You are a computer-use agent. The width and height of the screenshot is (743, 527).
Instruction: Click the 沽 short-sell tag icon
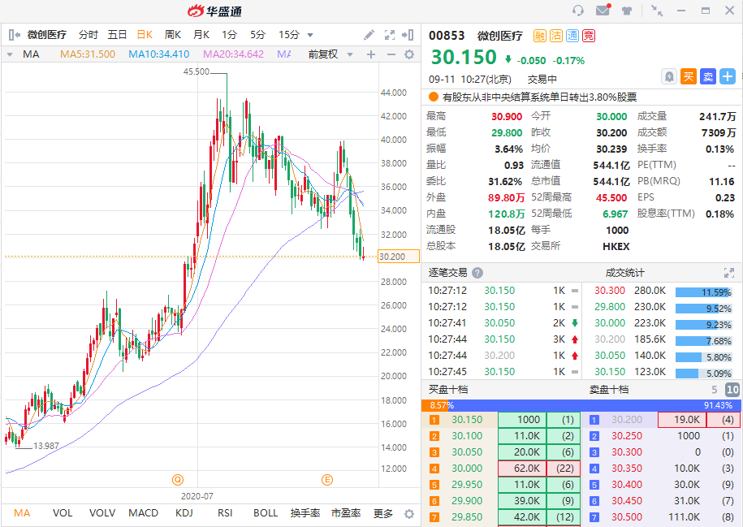(556, 36)
